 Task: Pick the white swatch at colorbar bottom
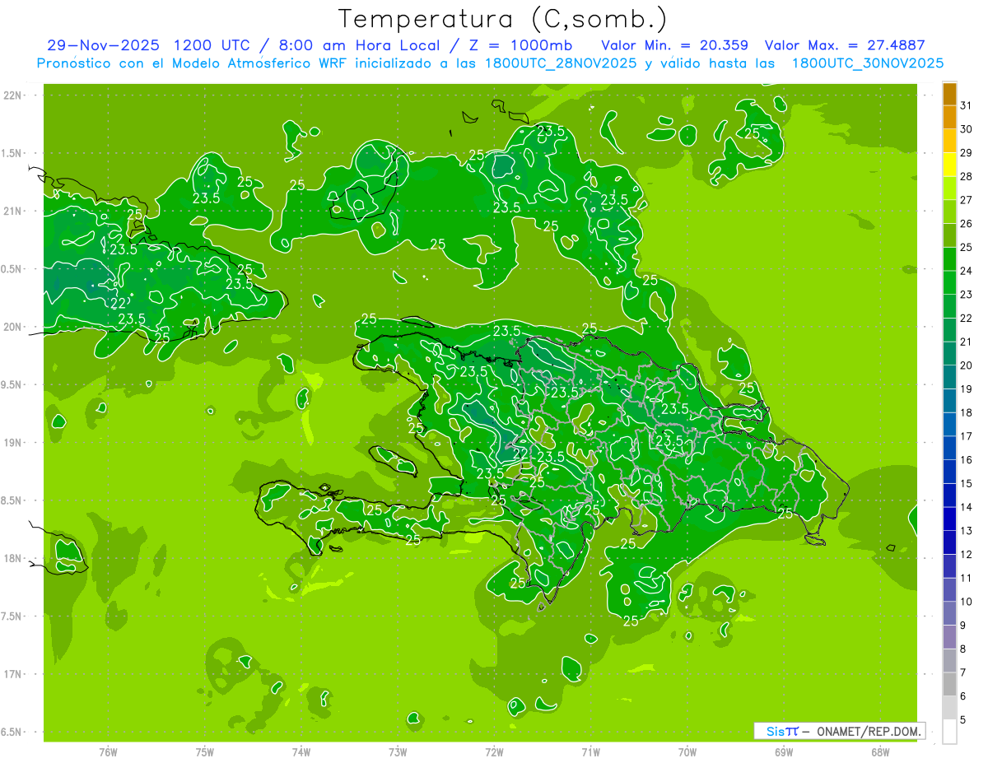[949, 732]
